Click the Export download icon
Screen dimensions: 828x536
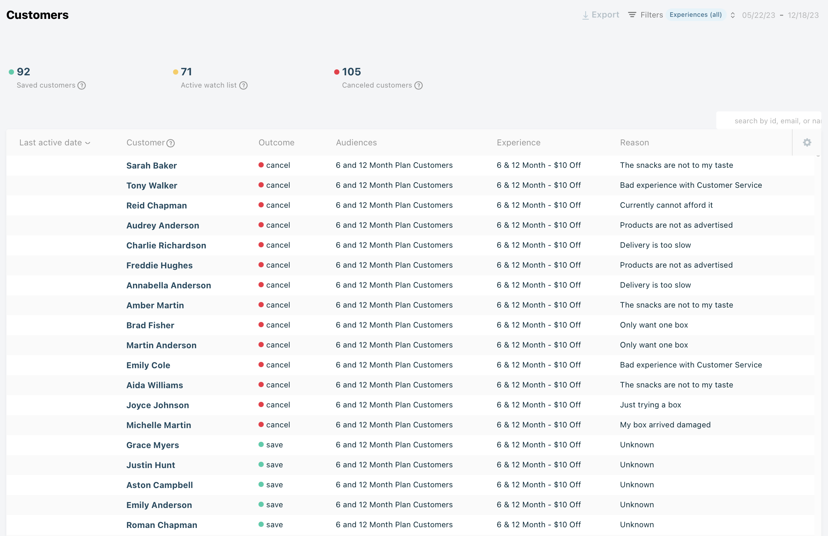(585, 15)
